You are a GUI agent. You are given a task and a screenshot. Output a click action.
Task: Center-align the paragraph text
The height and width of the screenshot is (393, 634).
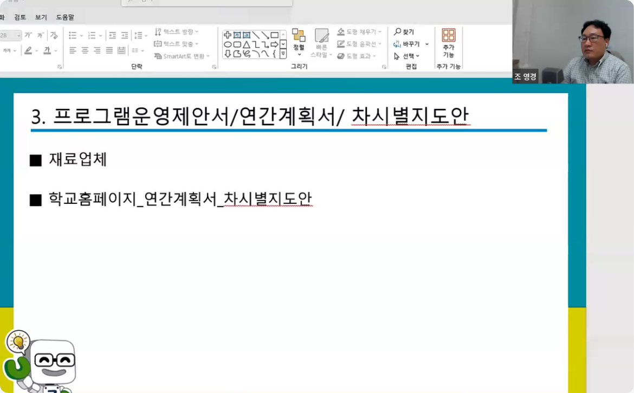(85, 50)
